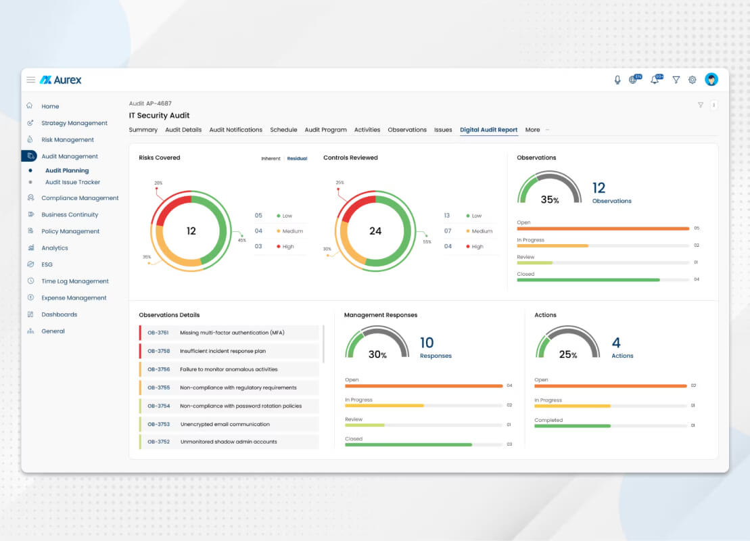The height and width of the screenshot is (541, 750).
Task: Toggle the hamburger menu icon
Action: pyautogui.click(x=30, y=80)
